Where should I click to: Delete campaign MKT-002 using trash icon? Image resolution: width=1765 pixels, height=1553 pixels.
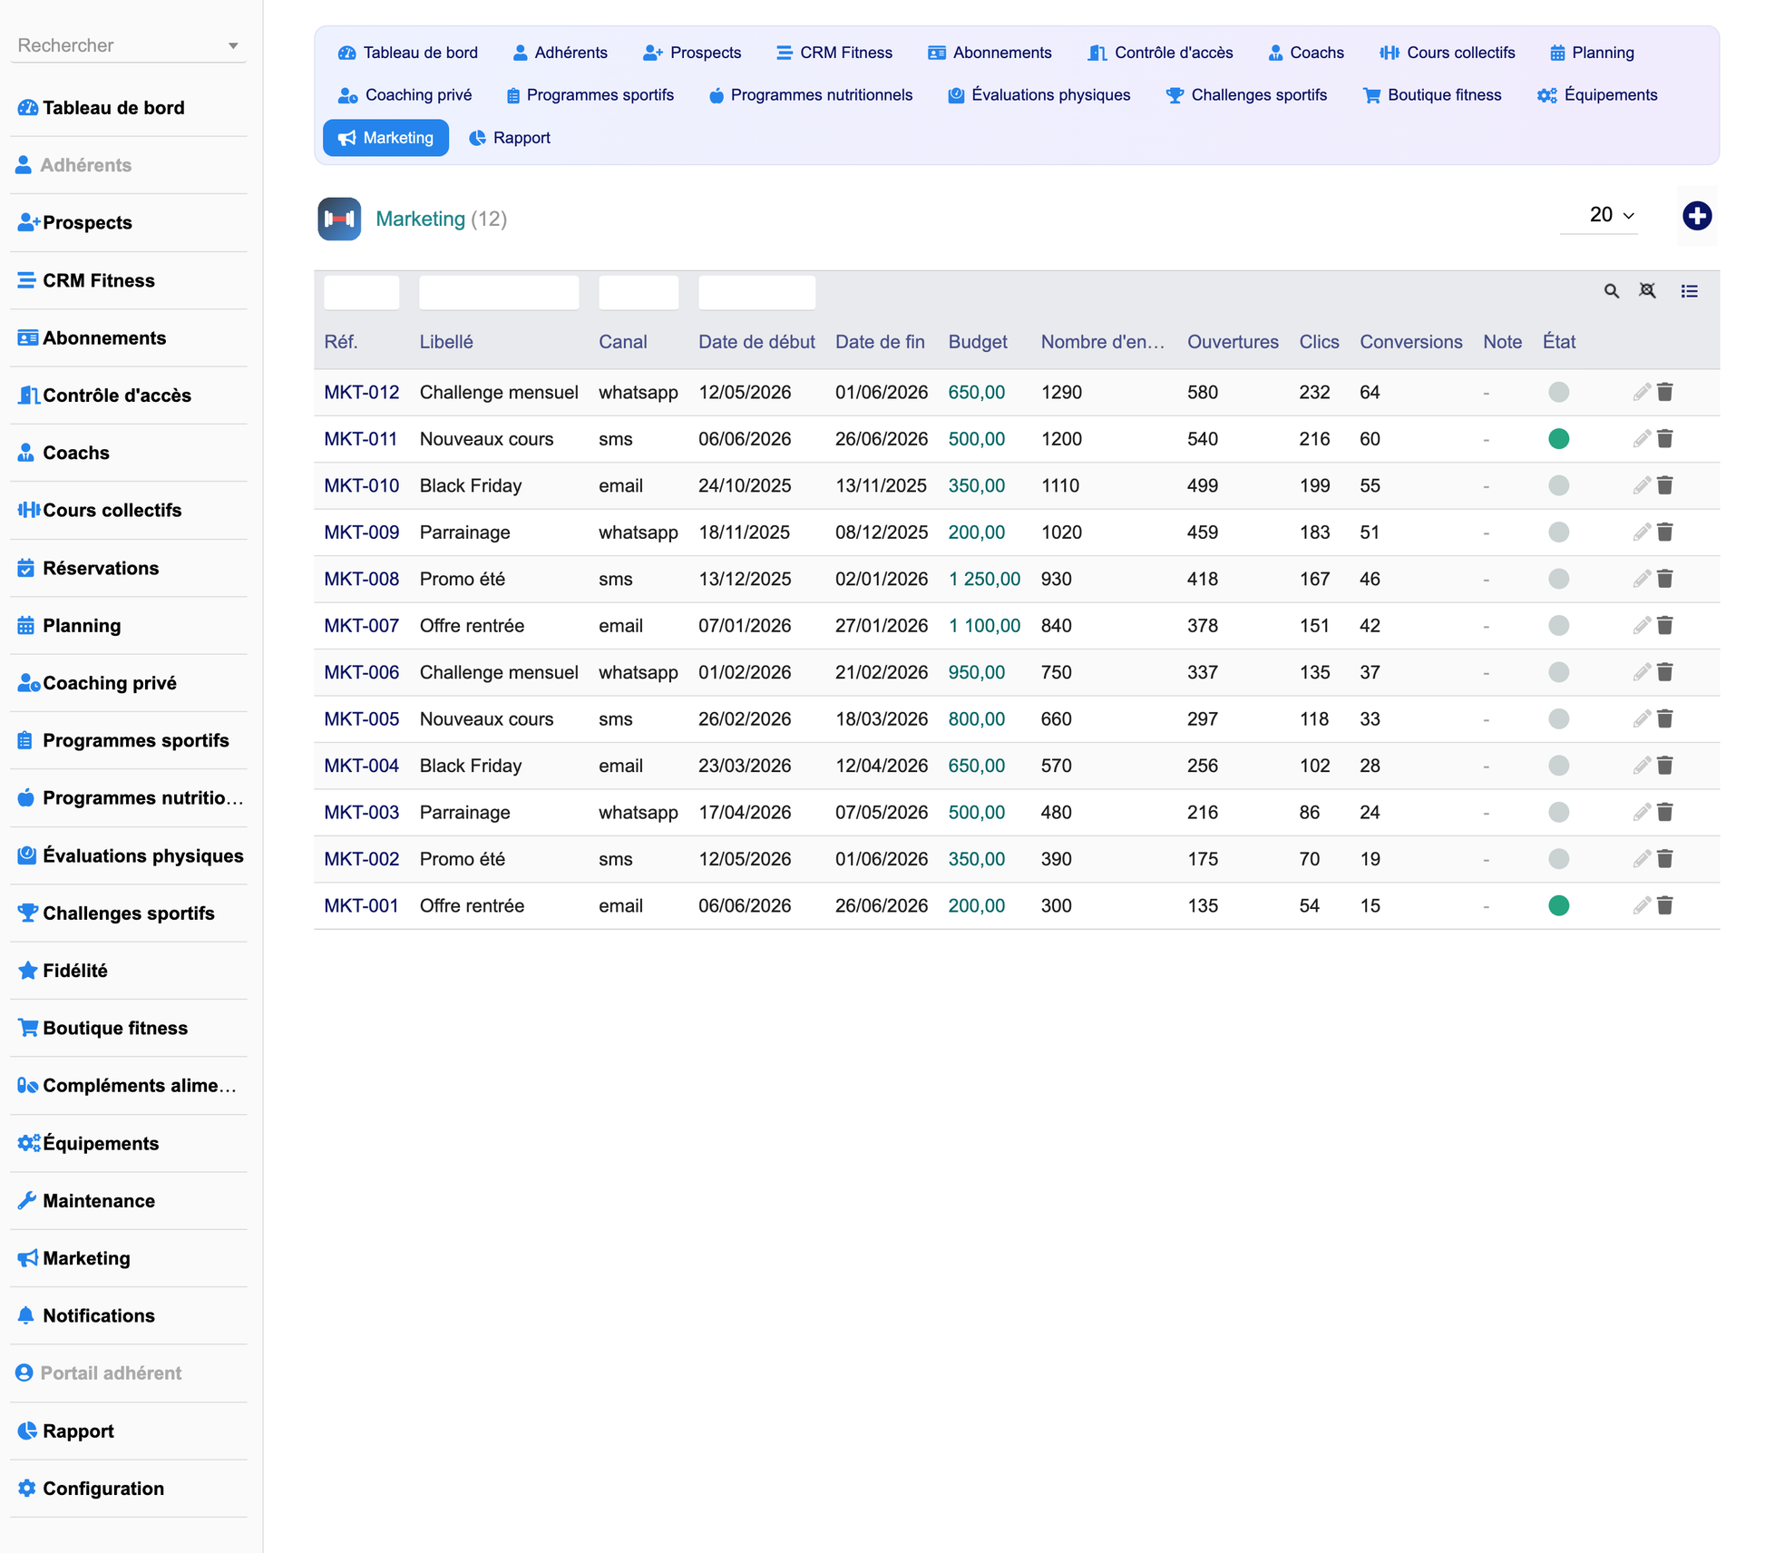(x=1665, y=859)
